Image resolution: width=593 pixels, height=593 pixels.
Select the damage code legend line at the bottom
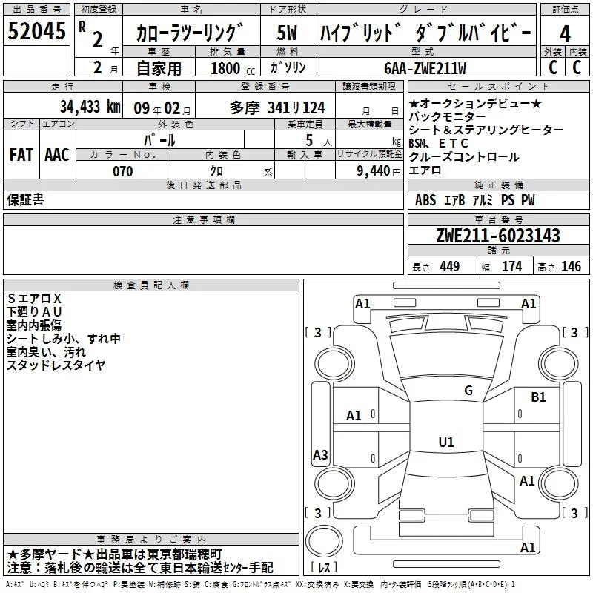(260, 584)
